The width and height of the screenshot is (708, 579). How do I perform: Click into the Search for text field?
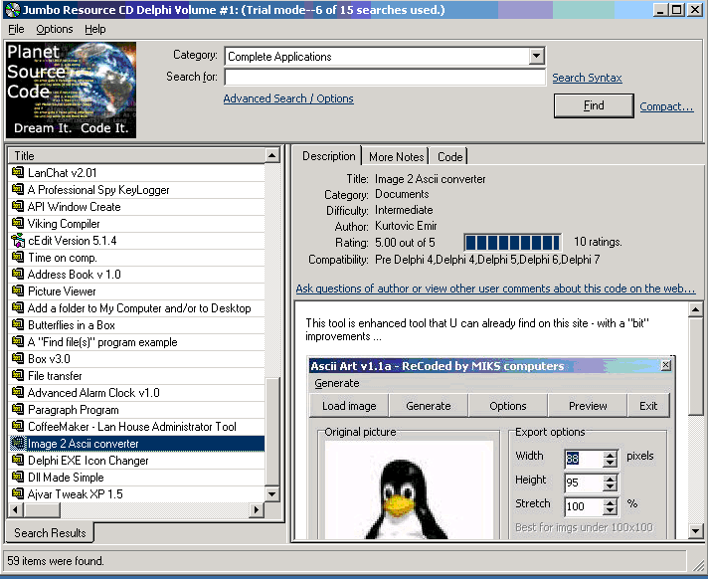[x=385, y=78]
